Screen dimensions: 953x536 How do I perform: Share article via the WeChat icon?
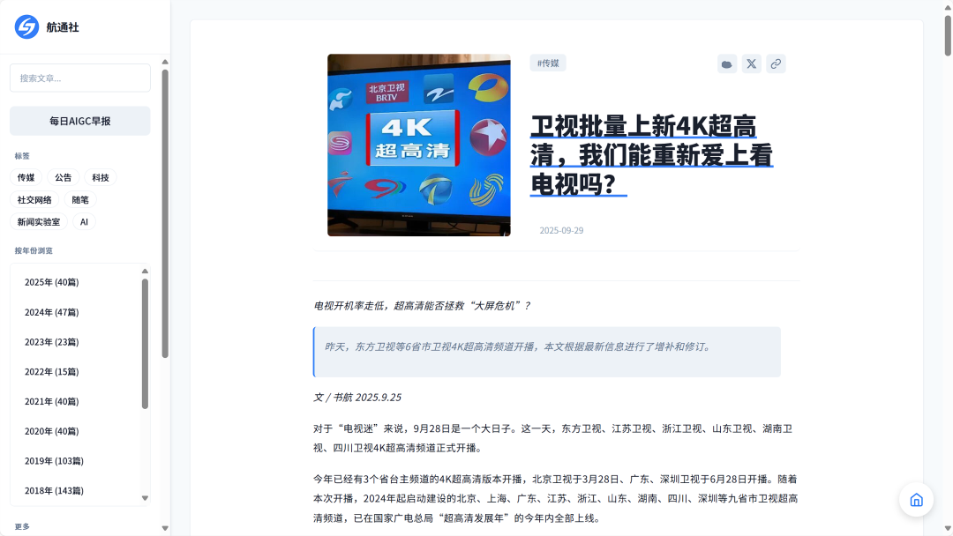[727, 63]
